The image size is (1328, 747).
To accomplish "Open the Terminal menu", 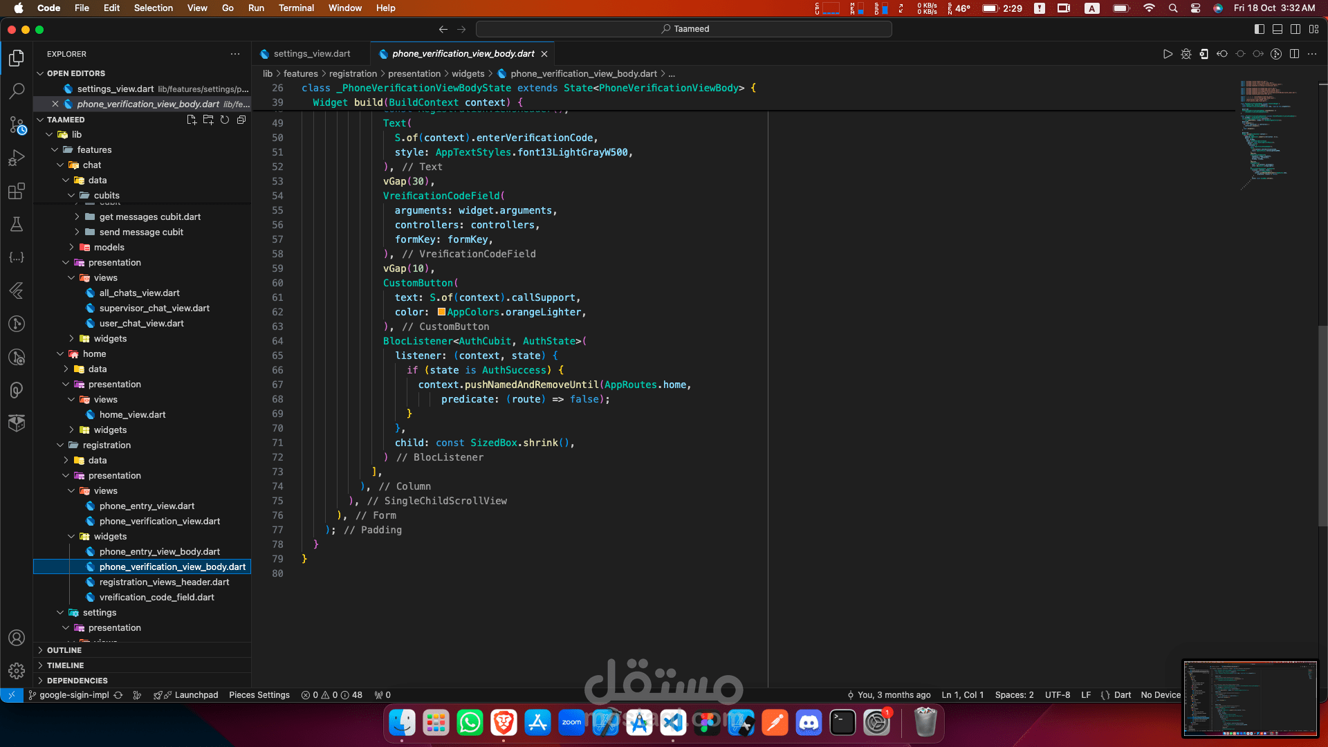I will click(296, 8).
